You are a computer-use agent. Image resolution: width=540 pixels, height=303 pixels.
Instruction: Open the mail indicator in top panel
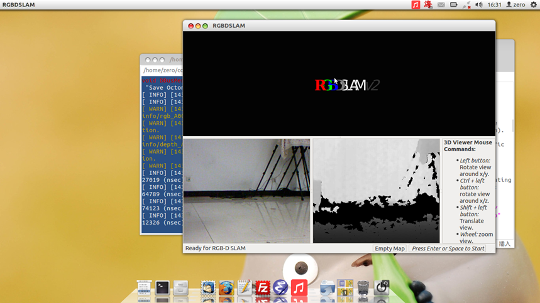click(x=441, y=5)
